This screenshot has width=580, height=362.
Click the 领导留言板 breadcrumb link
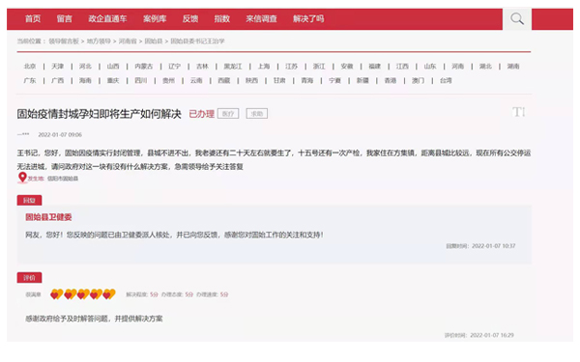pos(64,41)
